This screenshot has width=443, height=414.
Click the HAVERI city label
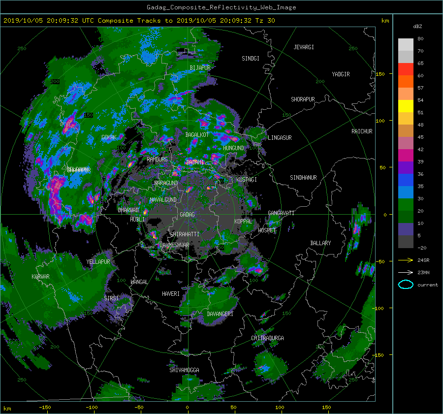[x=171, y=294]
